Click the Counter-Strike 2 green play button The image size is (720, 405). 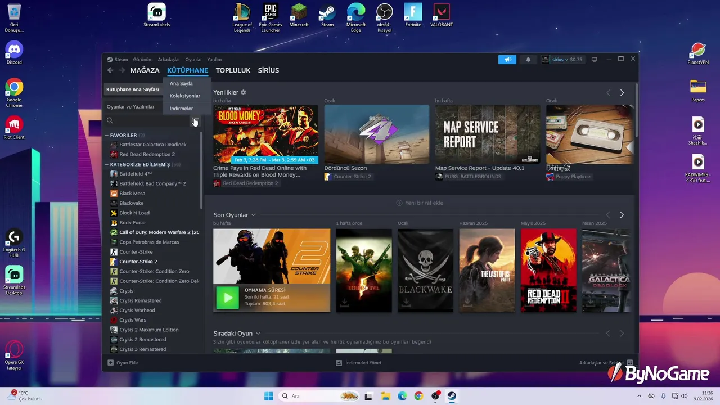point(228,298)
